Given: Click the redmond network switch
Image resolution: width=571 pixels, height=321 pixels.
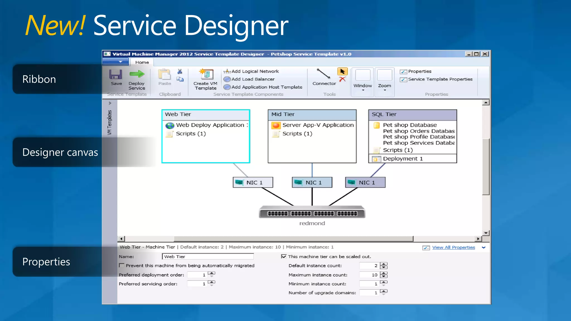Looking at the screenshot, I should [x=312, y=212].
